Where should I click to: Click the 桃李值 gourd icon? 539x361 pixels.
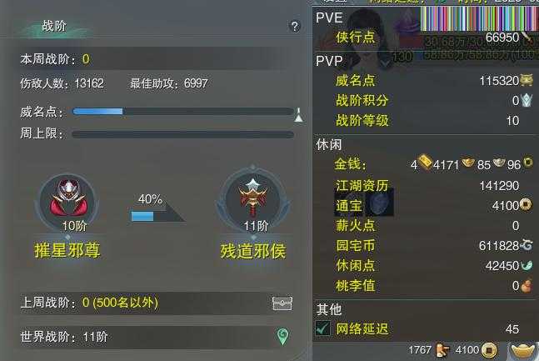pyautogui.click(x=525, y=286)
